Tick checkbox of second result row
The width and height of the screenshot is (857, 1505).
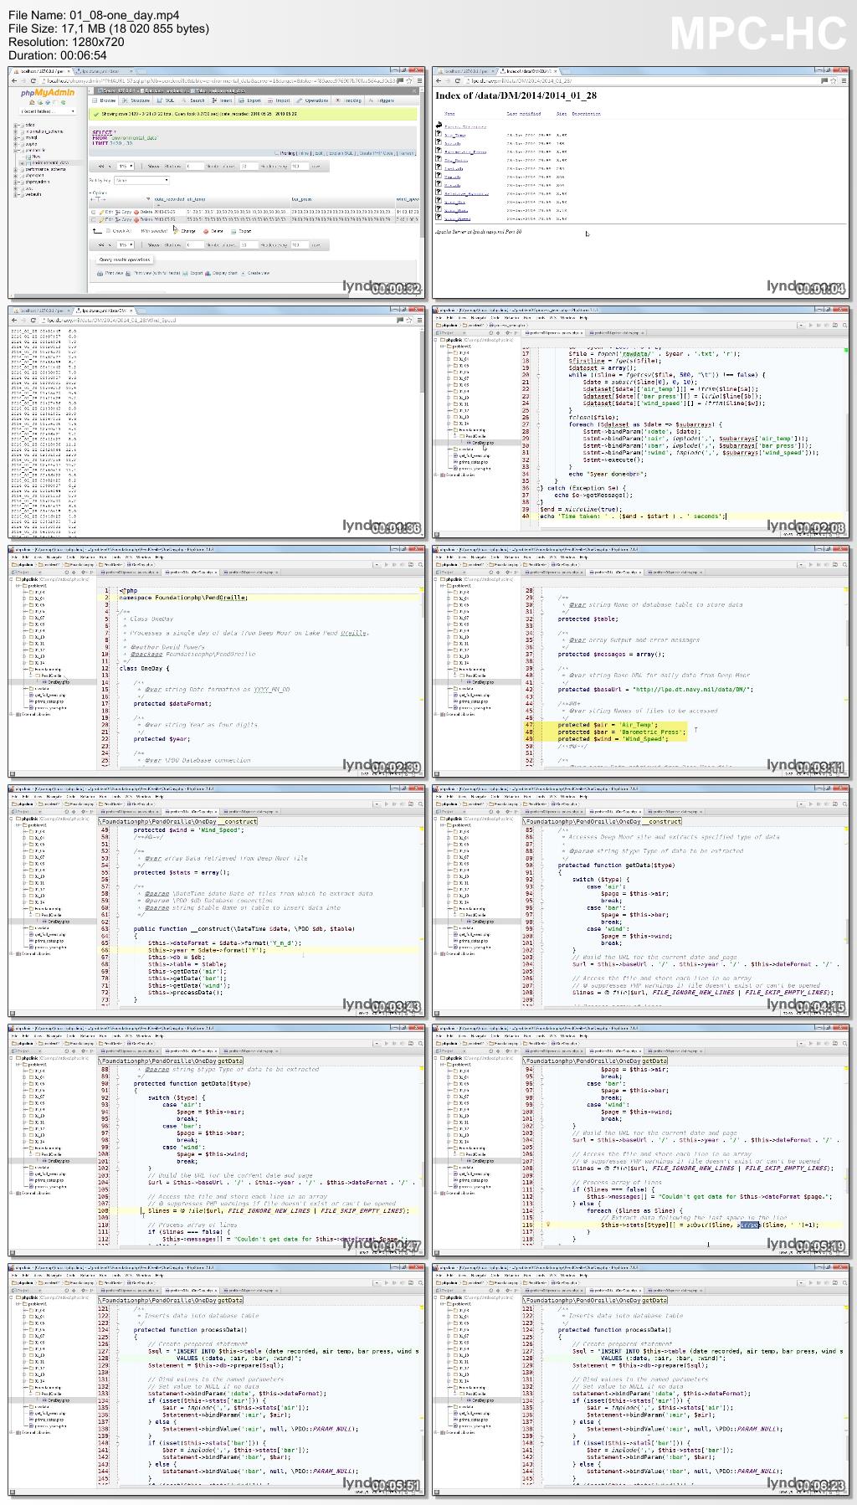[93, 219]
